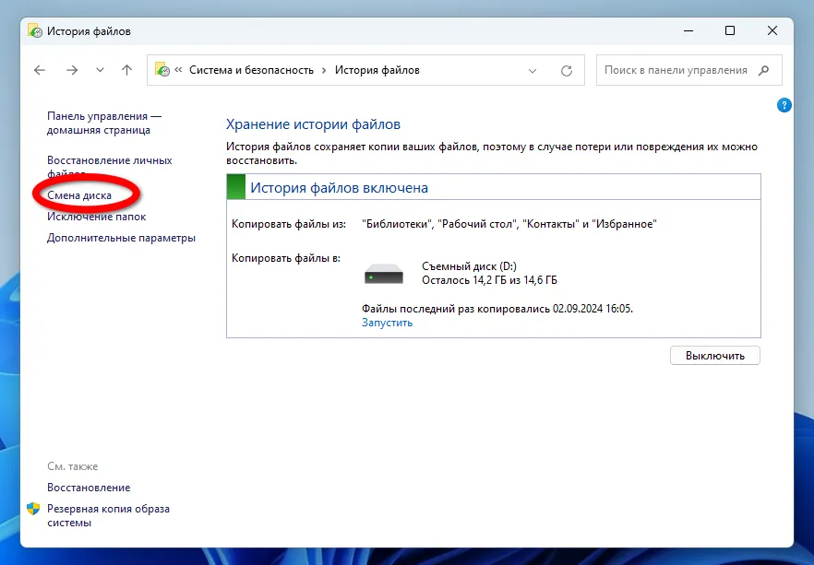Expand the address bar history dropdown
This screenshot has height=565, width=814.
point(533,70)
